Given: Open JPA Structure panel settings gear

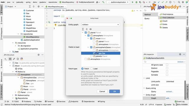Looking at the screenshot, I should 39,55.
